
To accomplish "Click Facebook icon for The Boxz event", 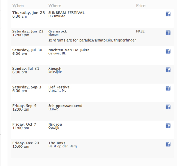I will 168,144.
